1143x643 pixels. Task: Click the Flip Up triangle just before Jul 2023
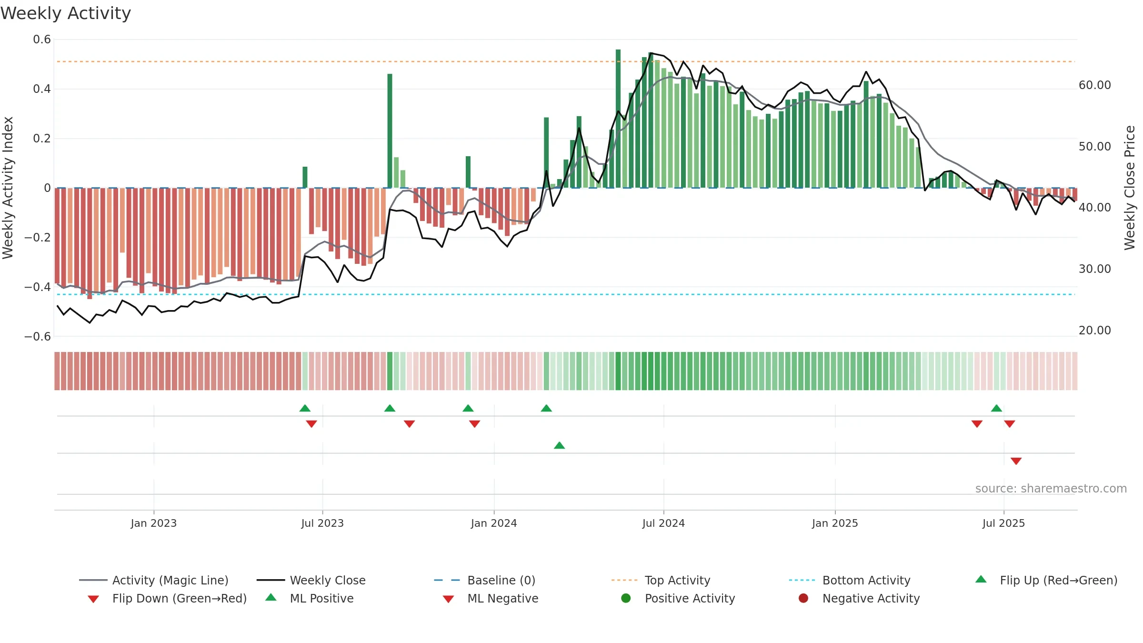(x=305, y=408)
